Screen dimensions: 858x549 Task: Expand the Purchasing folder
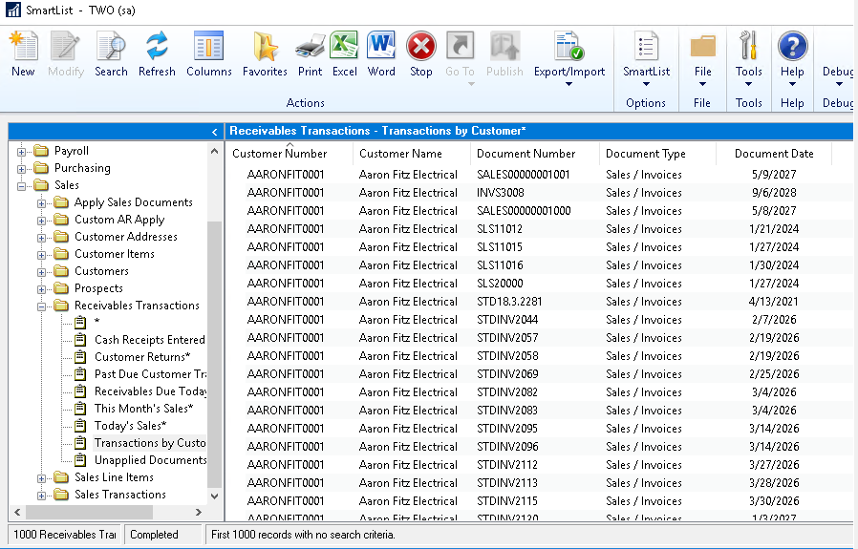click(x=21, y=168)
